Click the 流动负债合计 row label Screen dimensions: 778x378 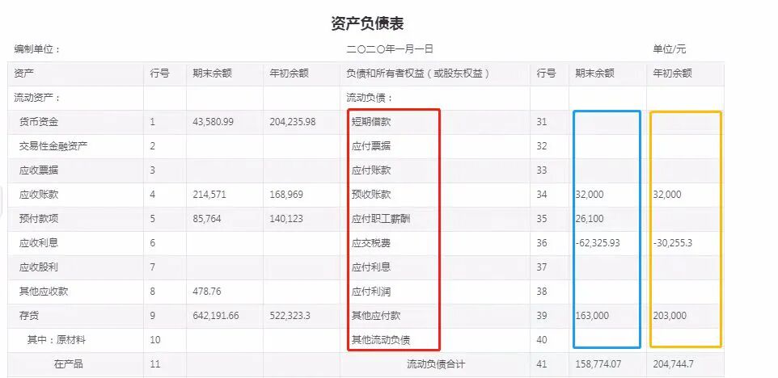pyautogui.click(x=436, y=364)
